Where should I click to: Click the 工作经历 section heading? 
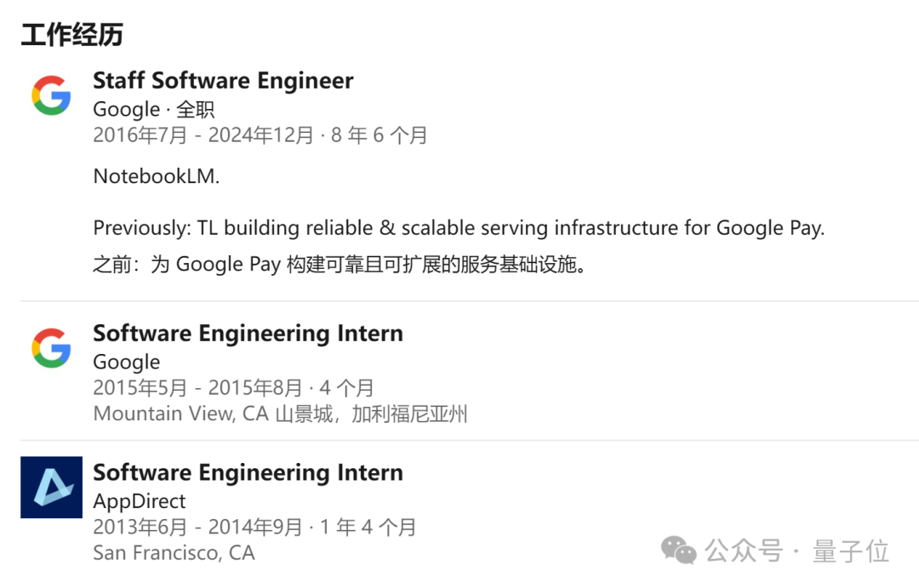[x=72, y=35]
